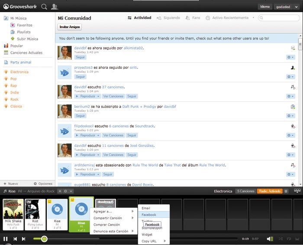Open gear dropdown on berilium2 activity row
Screen dimensions: 303x245
click(x=290, y=116)
